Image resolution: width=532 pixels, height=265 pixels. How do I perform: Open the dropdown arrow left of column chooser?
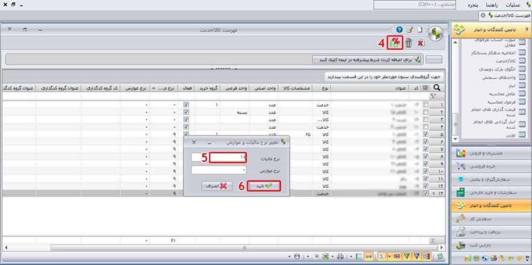click(351, 256)
